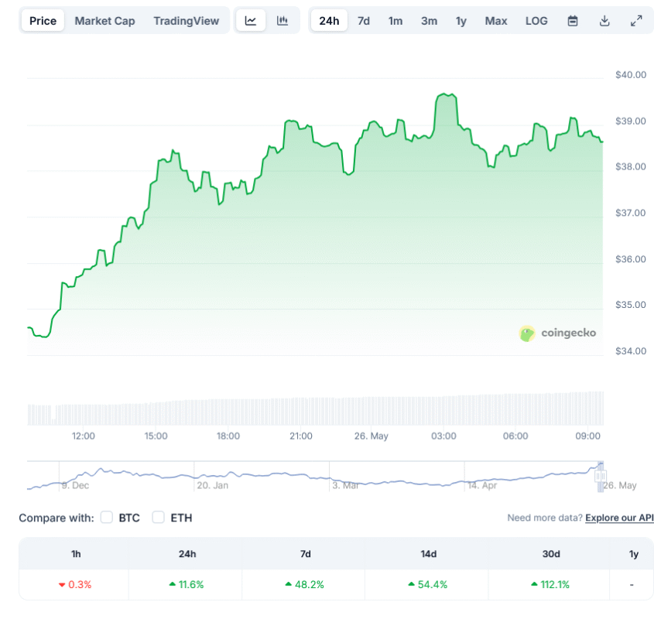The width and height of the screenshot is (654, 619).
Task: Click the navigator timeline at 20. Jan
Action: (x=212, y=485)
